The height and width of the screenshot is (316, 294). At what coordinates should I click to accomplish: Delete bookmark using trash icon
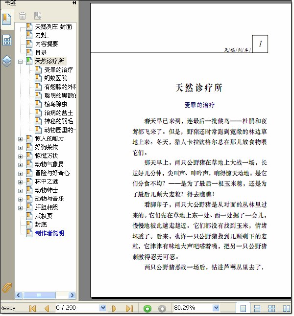(23, 16)
